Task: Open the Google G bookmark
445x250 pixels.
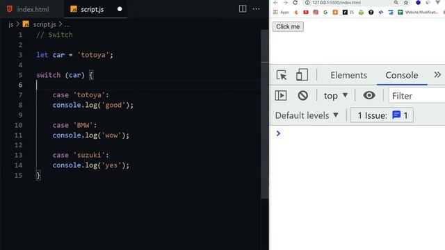Action: coord(325,12)
